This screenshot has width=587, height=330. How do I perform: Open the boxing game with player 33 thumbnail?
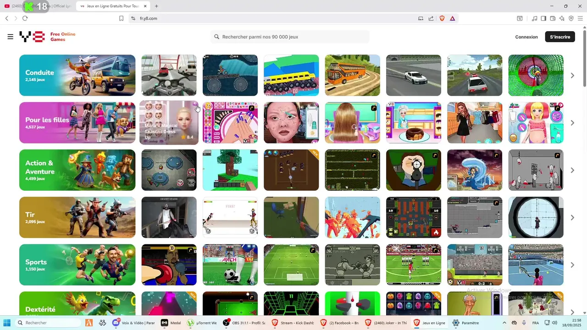tap(169, 265)
